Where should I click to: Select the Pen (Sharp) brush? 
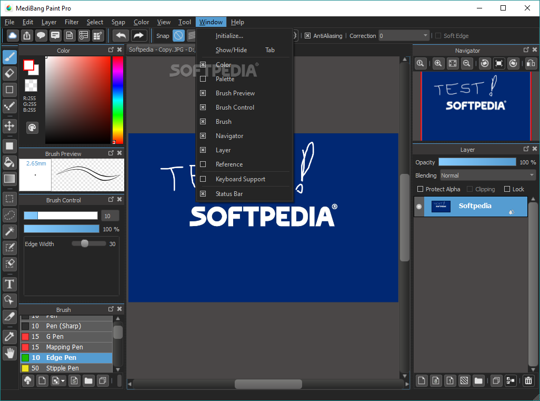(x=66, y=326)
